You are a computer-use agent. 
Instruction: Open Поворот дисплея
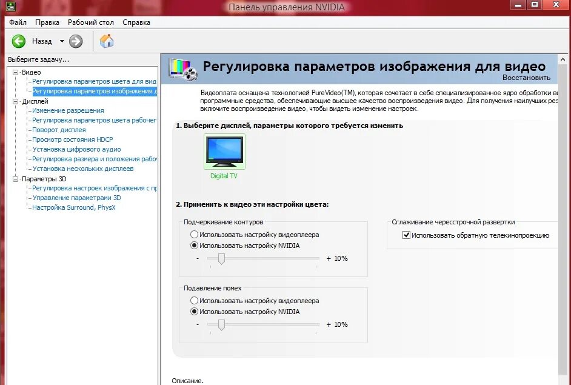[59, 130]
